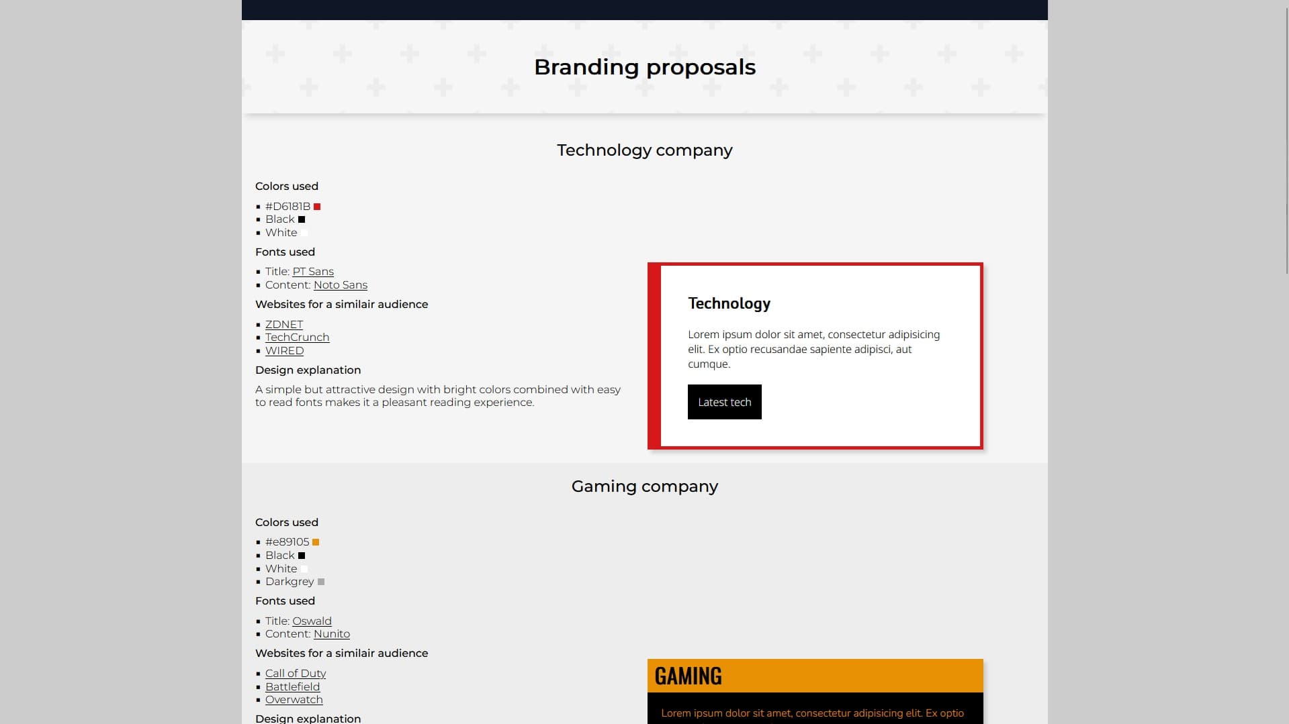
Task: Open the Oswald font link
Action: pos(312,621)
